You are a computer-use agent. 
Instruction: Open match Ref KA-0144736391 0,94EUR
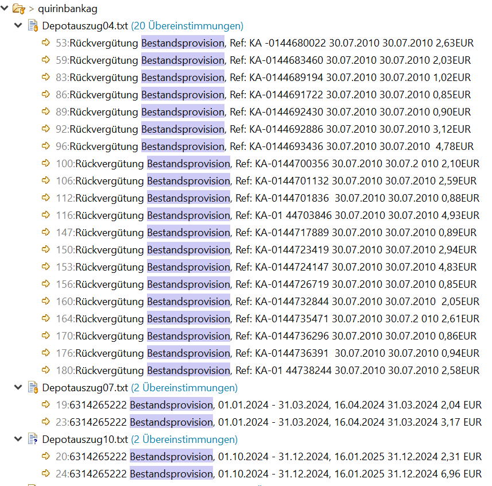coord(268,353)
